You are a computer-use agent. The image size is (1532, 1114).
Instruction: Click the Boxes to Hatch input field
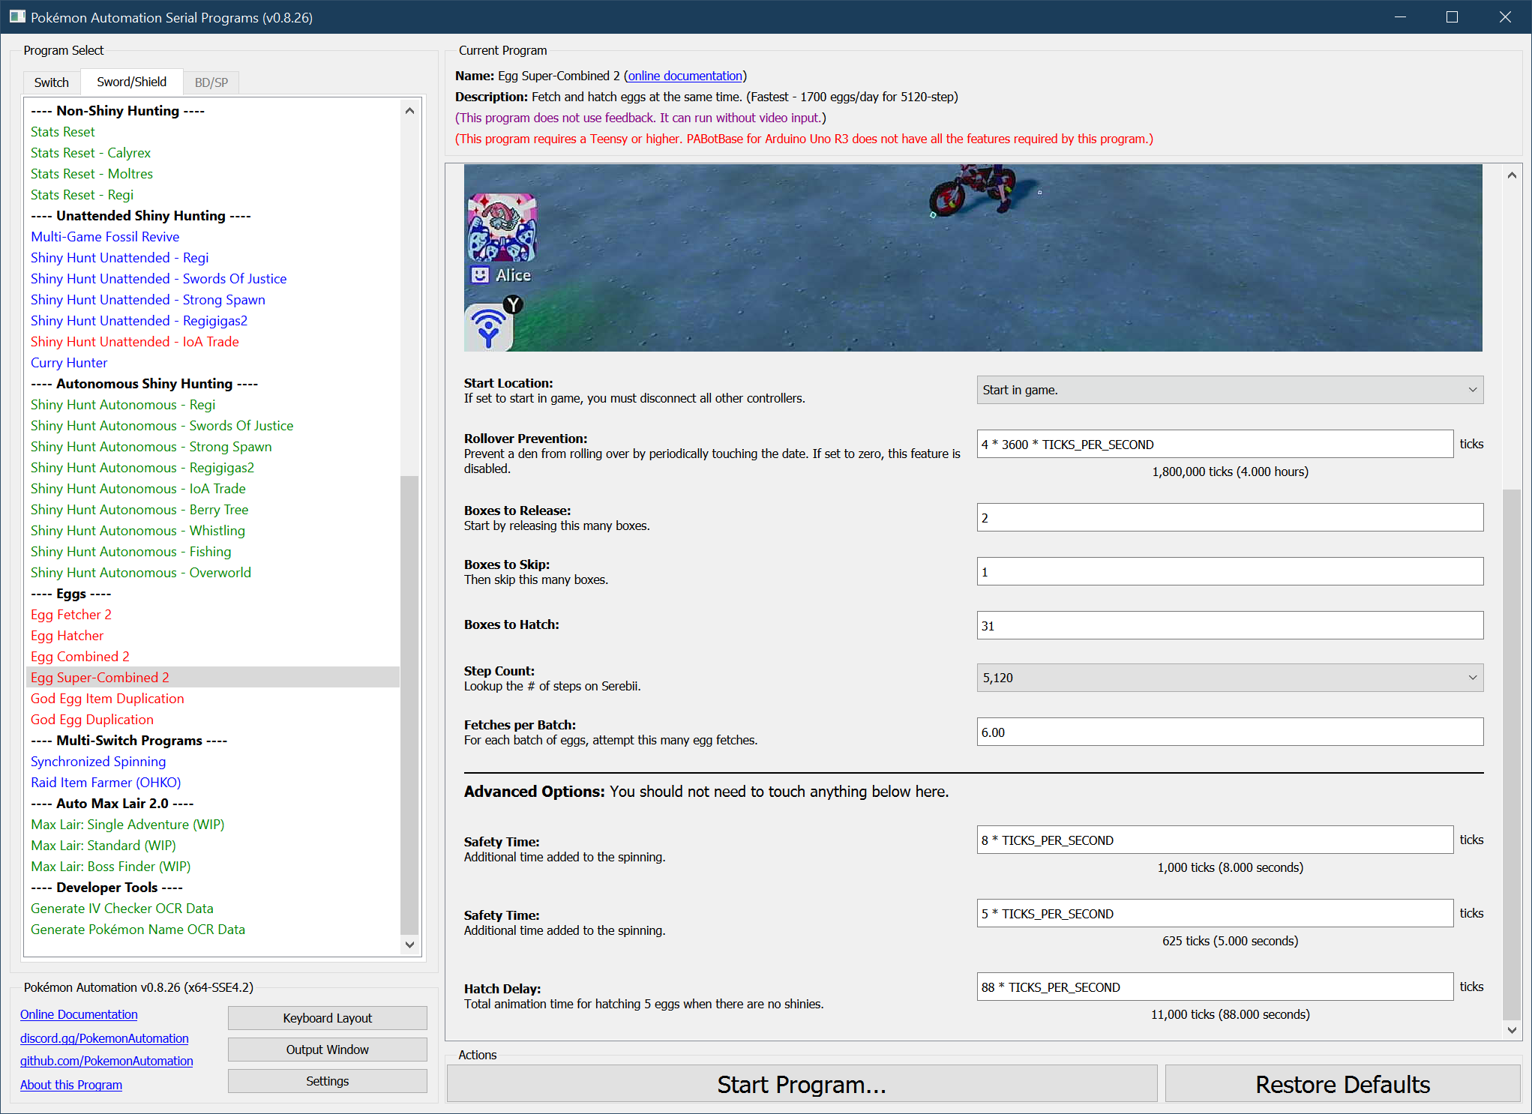(x=1229, y=625)
